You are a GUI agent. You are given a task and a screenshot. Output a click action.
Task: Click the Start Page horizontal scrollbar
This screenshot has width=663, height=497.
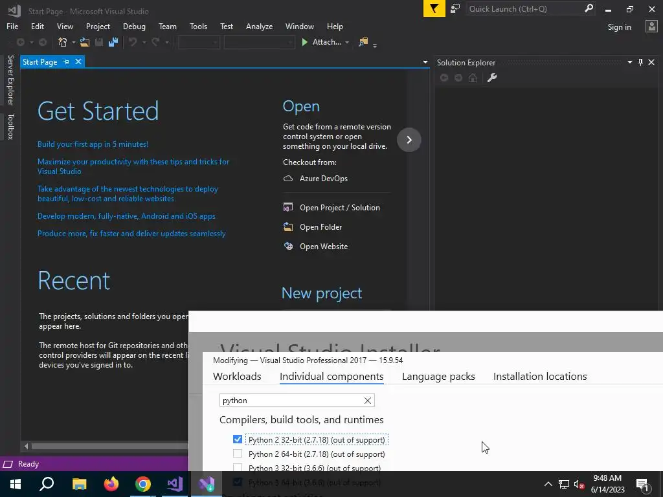[x=110, y=447]
